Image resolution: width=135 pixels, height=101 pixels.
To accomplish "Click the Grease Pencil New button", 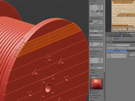I will (98, 21).
